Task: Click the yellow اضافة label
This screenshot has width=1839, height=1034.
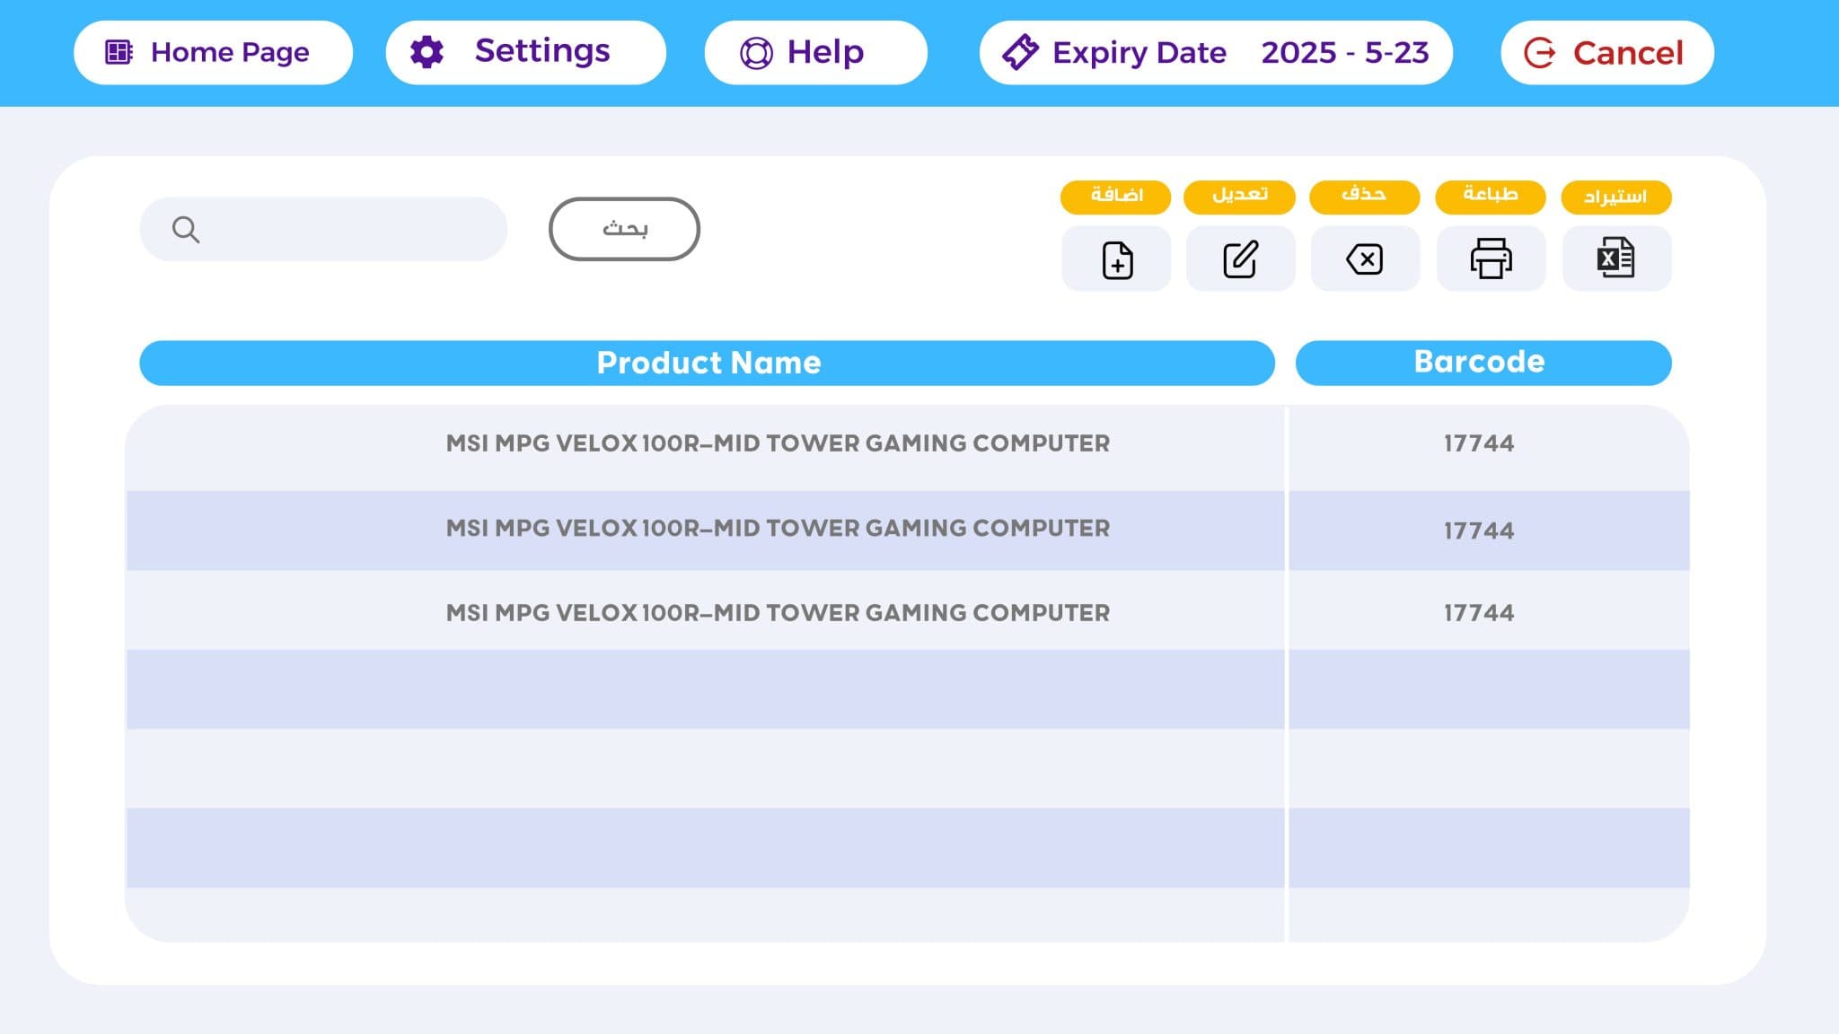Action: 1115,196
